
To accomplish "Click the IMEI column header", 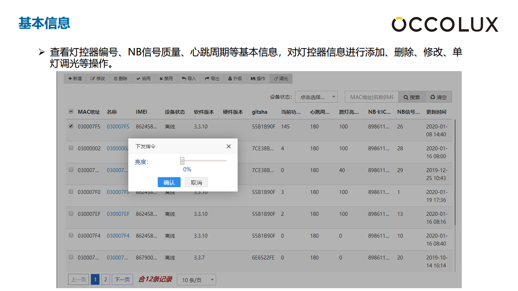I will (x=142, y=112).
